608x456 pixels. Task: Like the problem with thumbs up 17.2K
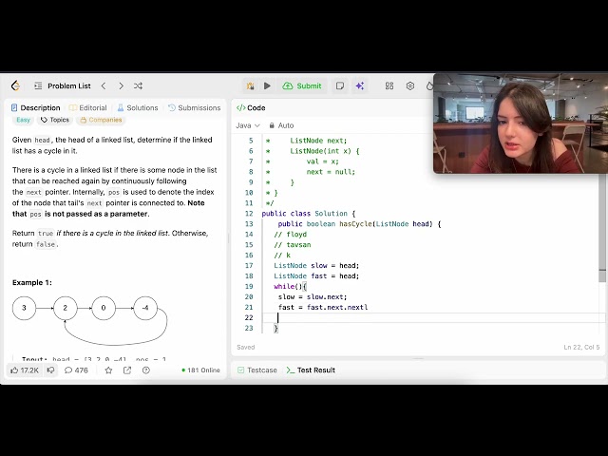(25, 370)
